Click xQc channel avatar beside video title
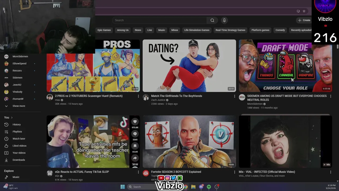Screen dimensions: 339x191 coord(50,173)
